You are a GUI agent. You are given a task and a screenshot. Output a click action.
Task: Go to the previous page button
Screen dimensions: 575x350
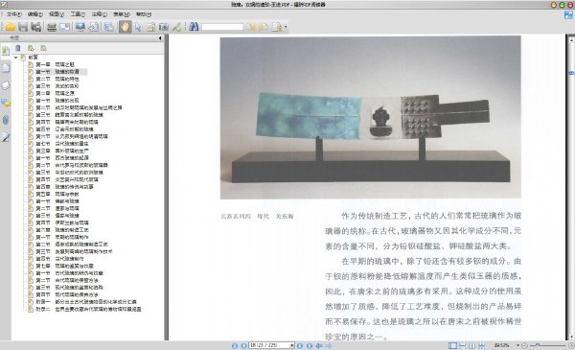[243, 345]
